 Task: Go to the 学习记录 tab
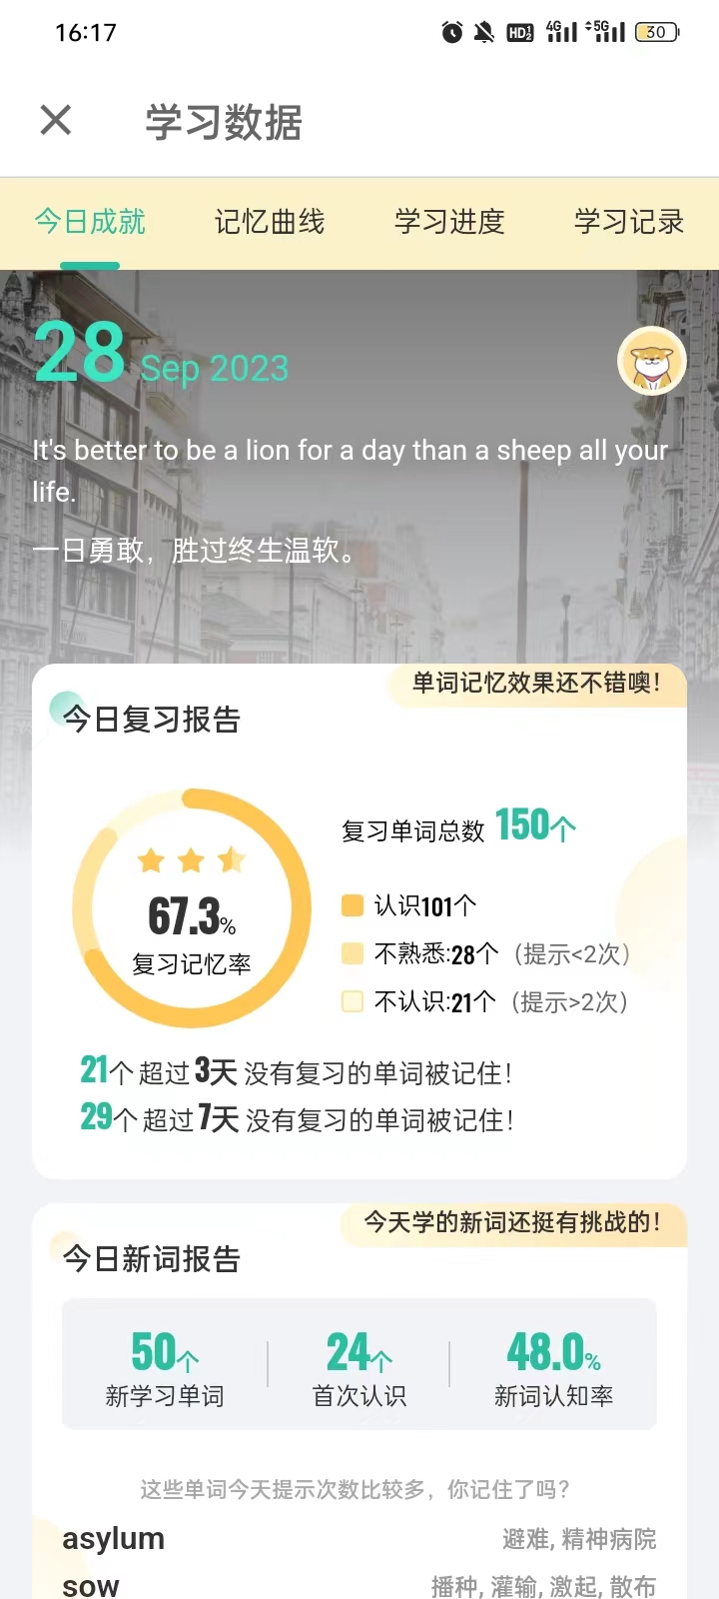[x=629, y=222]
